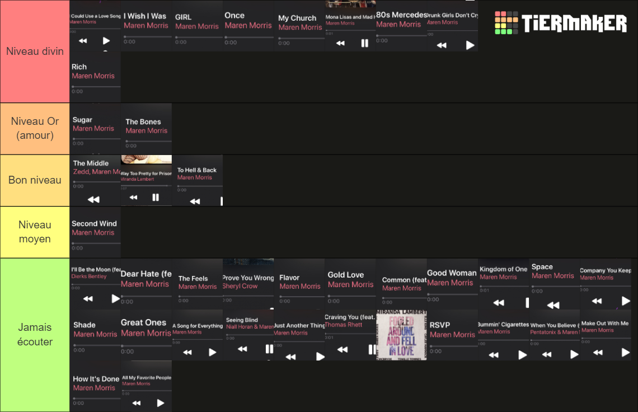Click the Common song title
Screen dimensions: 638x412
(x=404, y=280)
